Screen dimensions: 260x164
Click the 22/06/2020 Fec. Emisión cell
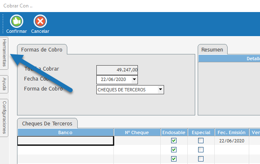click(232, 141)
